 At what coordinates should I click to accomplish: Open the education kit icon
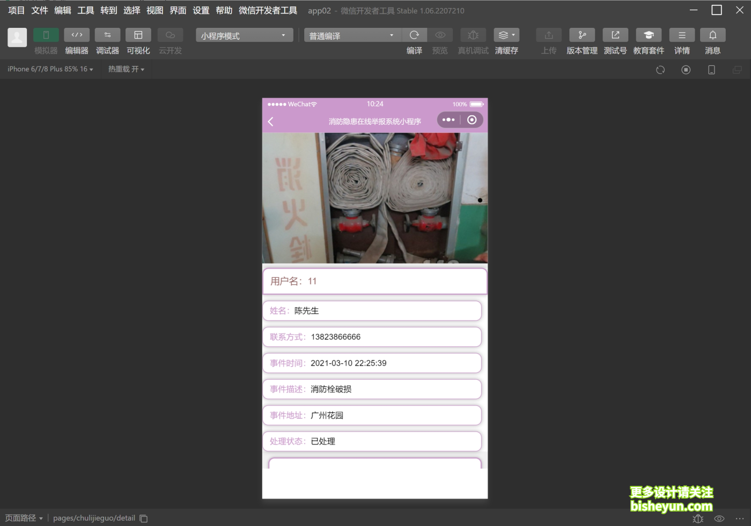[x=649, y=35]
